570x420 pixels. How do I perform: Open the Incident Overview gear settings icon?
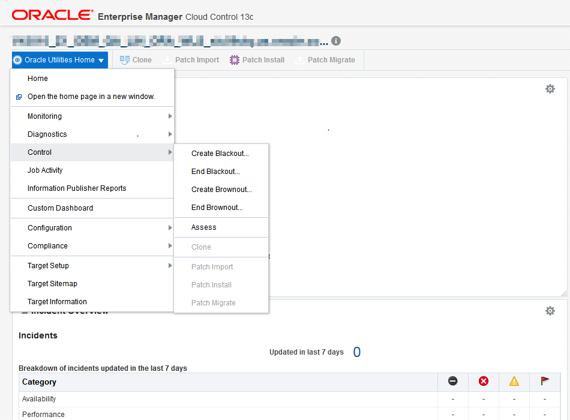point(550,311)
